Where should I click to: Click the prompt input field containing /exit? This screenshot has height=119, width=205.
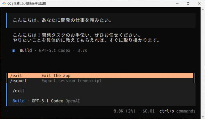pos(102,91)
